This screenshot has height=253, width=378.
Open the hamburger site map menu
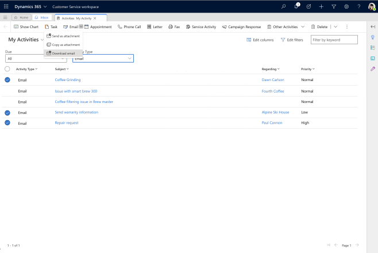pyautogui.click(x=5, y=18)
